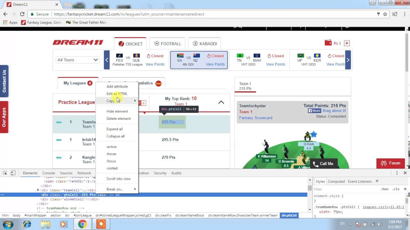Open File Explorer from the taskbar
Viewport: 410px width, 230px height.
45,224
